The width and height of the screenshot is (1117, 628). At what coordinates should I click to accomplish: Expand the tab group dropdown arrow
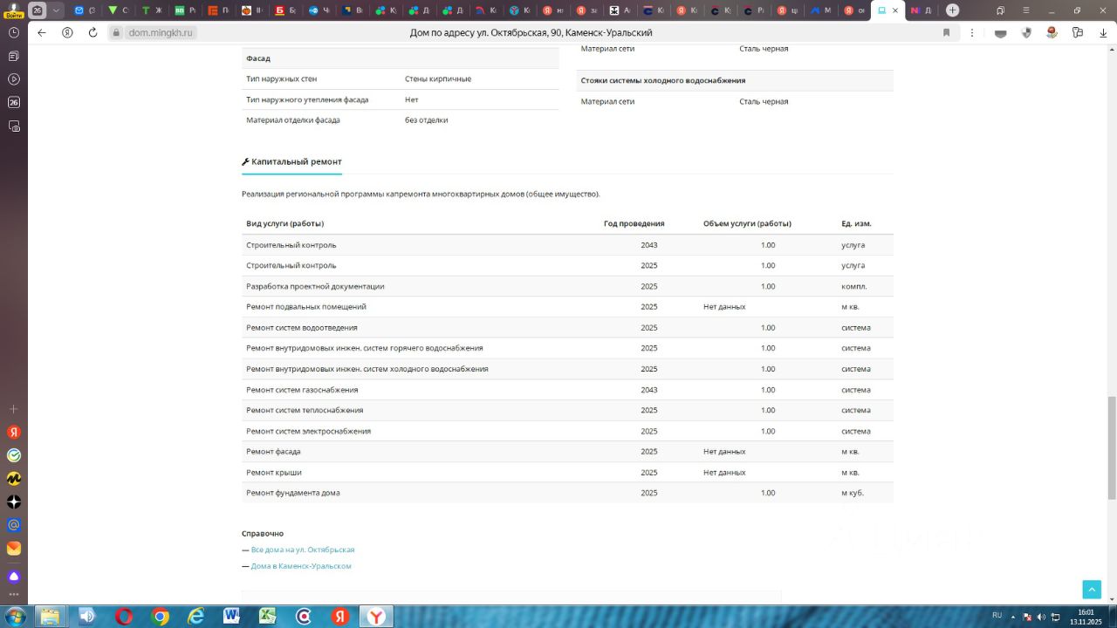coord(57,10)
